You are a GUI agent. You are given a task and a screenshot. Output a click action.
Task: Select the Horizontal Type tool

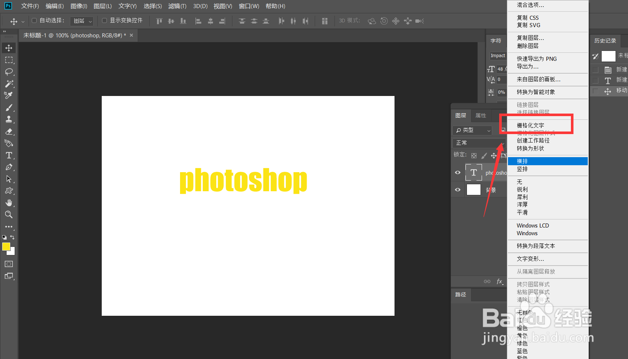click(x=9, y=155)
